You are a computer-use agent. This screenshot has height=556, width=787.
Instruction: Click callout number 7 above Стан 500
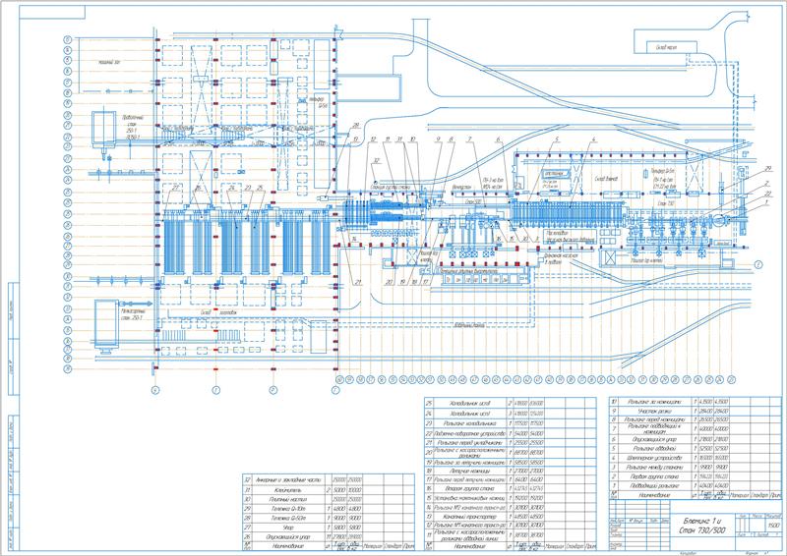coord(470,139)
